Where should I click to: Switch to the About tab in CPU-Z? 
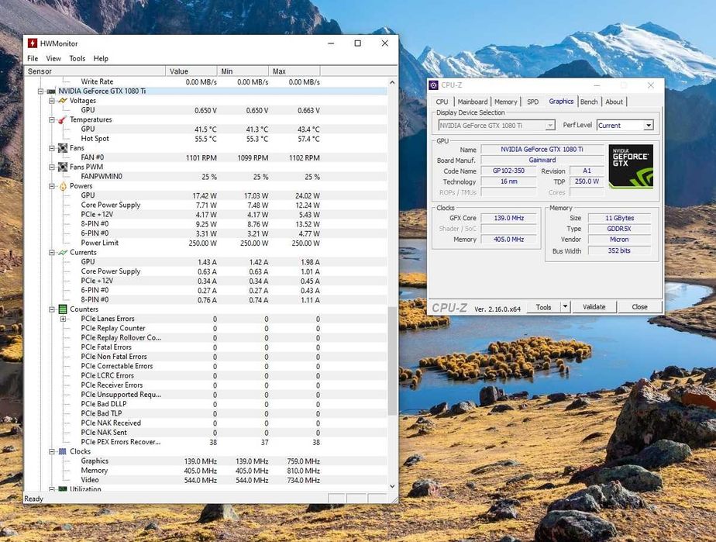click(614, 102)
